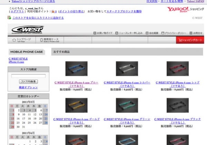The height and width of the screenshot is (145, 207).
Task: Open シルバー（ツヤあり）product link
Action: pyautogui.click(x=127, y=84)
